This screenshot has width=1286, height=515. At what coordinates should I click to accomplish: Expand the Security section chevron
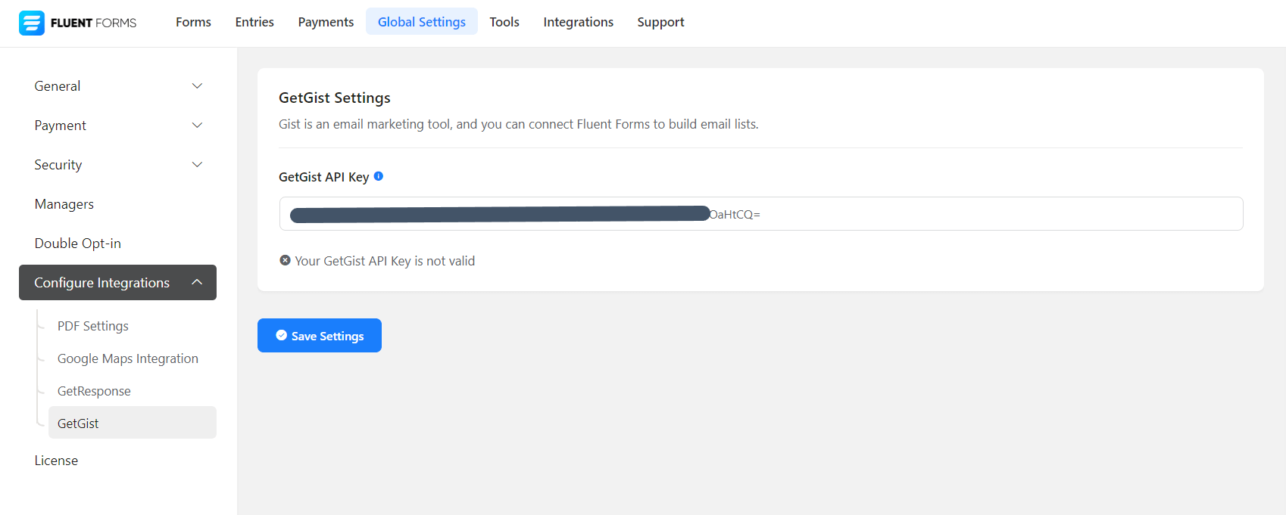tap(197, 165)
